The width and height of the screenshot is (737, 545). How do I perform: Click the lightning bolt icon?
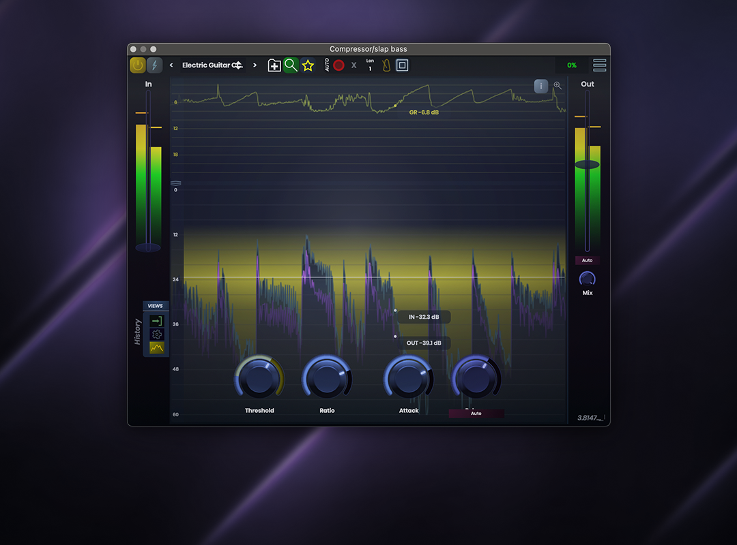154,65
